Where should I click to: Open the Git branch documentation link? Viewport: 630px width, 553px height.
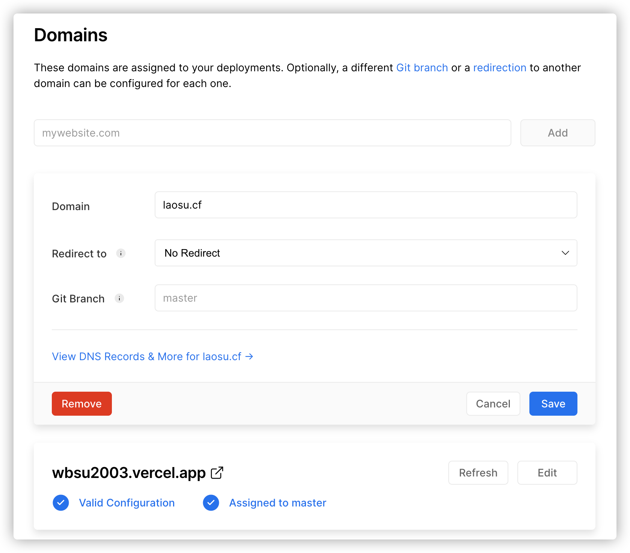422,68
